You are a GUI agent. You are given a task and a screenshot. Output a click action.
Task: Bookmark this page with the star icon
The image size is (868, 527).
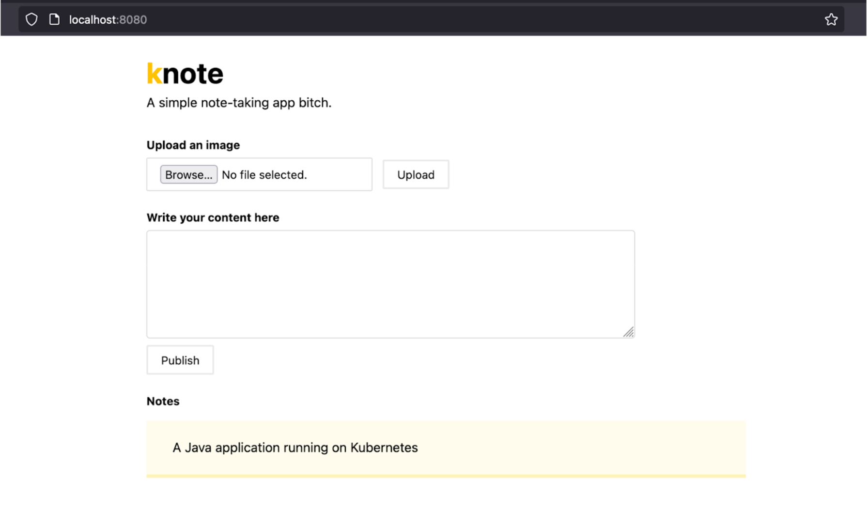tap(831, 19)
